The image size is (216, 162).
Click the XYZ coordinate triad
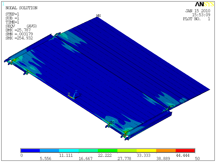pos(75,95)
